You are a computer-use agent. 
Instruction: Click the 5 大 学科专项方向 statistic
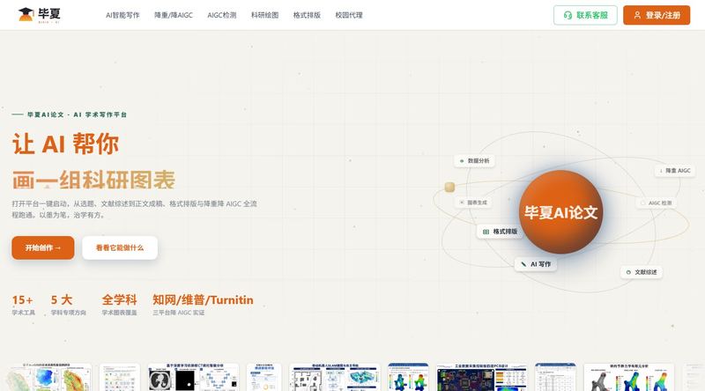click(69, 306)
